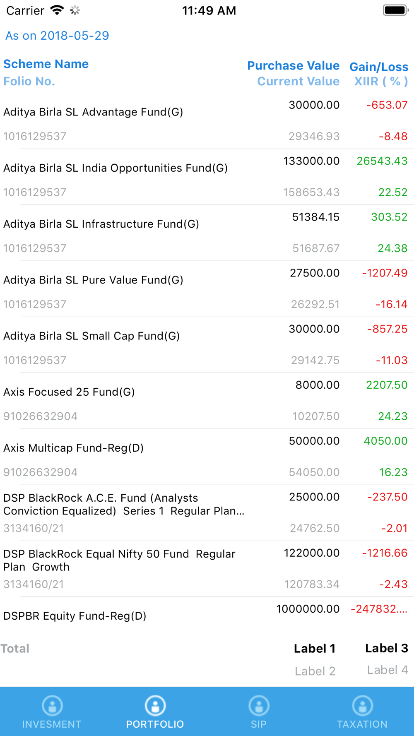Open Aditya Birla SL Small Cap Fund(G)
Screen dimensions: 414x736
click(91, 336)
